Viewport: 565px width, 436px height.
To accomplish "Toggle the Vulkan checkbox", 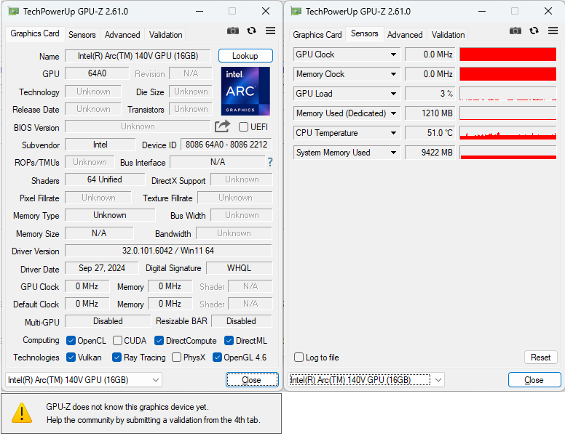I will click(71, 358).
